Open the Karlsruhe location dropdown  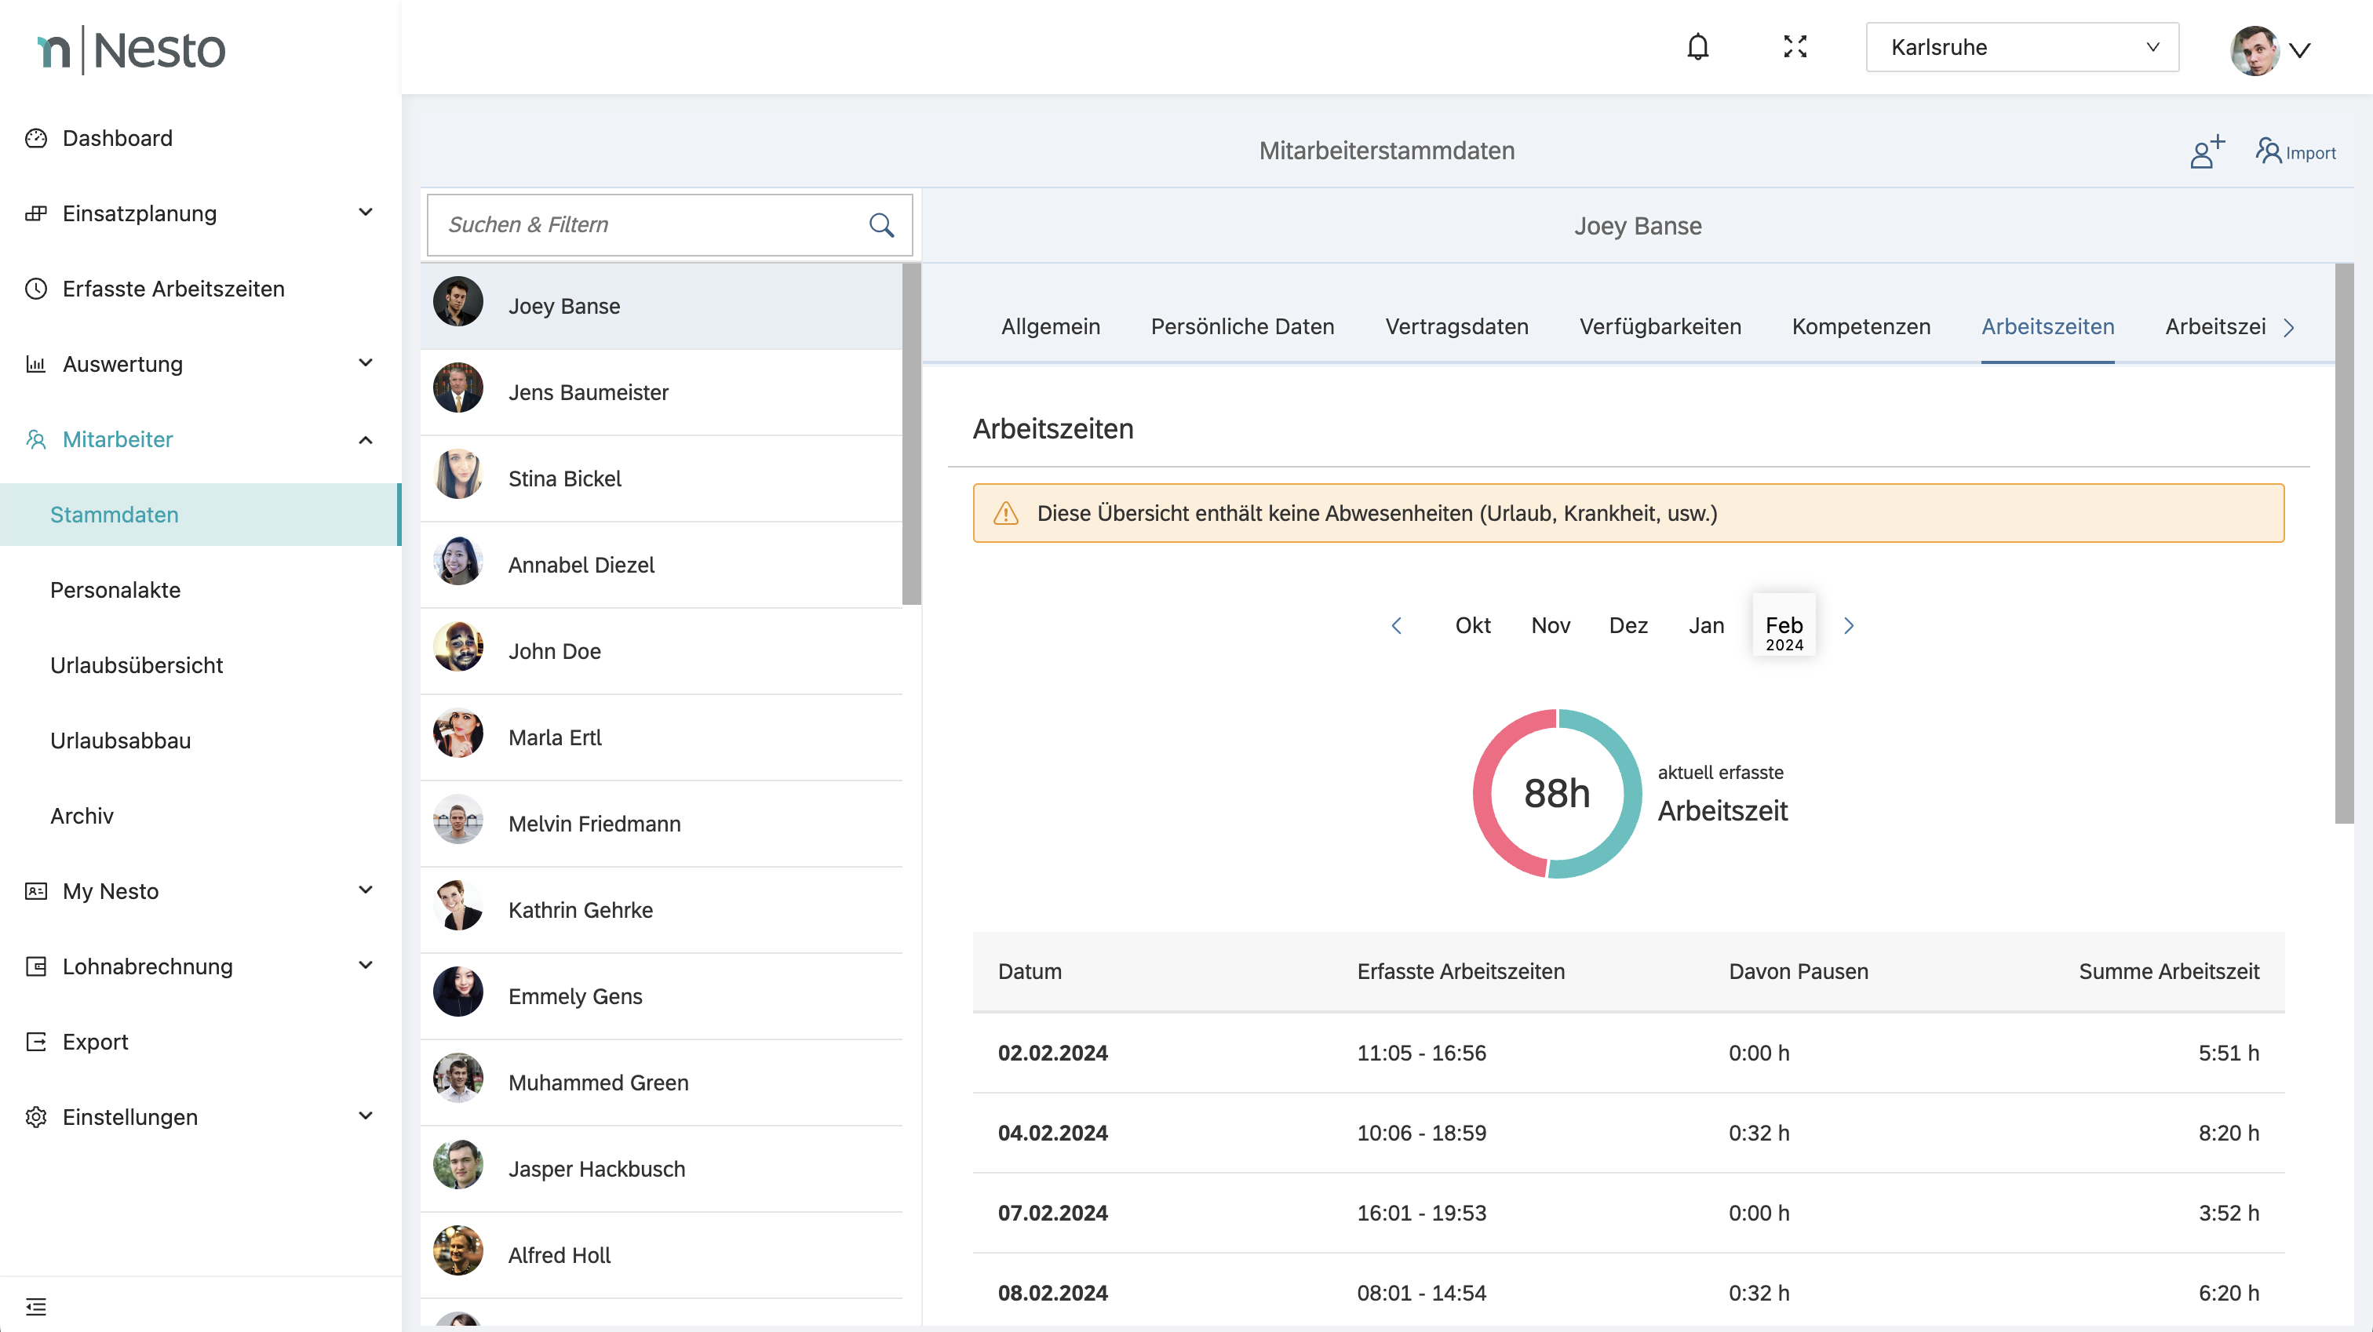pos(2021,47)
